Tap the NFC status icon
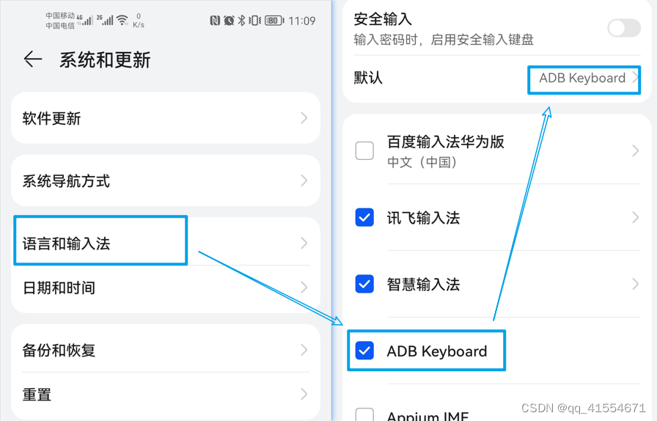 coord(215,21)
